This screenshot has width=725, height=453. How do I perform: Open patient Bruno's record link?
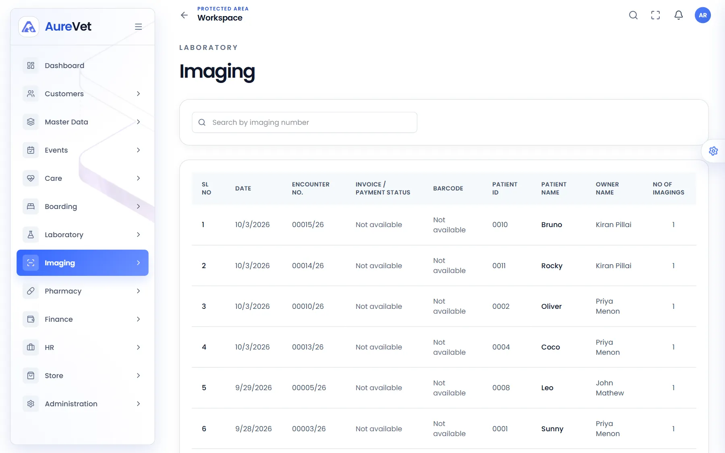tap(551, 225)
